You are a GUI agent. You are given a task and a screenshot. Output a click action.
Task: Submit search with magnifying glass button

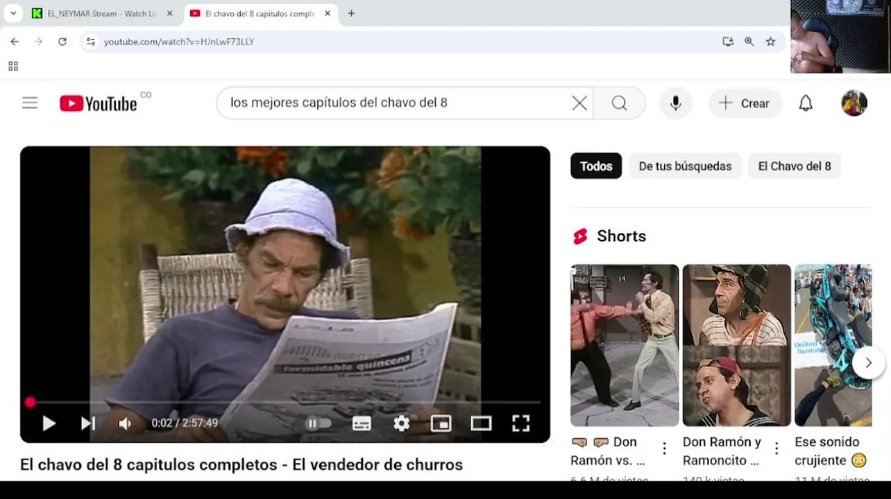click(x=620, y=103)
